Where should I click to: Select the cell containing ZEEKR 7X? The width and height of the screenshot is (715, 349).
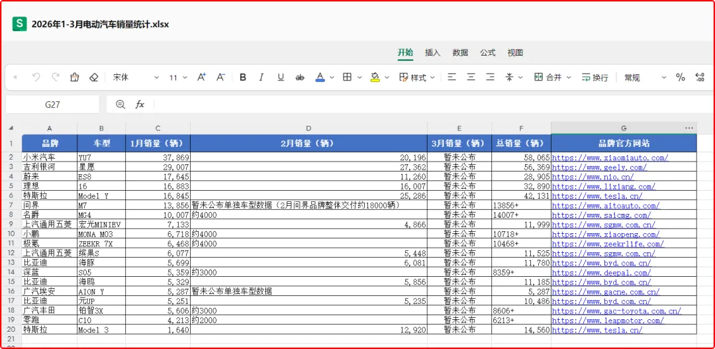pyautogui.click(x=102, y=244)
